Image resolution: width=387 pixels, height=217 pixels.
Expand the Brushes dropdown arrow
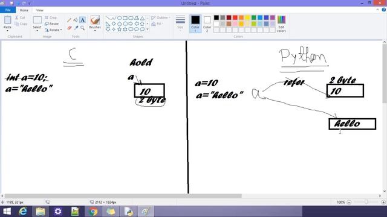95,31
